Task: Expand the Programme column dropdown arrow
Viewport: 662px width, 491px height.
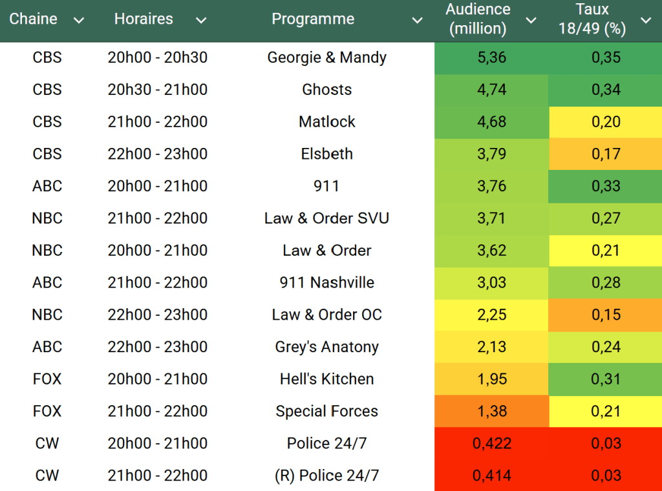Action: pos(418,21)
